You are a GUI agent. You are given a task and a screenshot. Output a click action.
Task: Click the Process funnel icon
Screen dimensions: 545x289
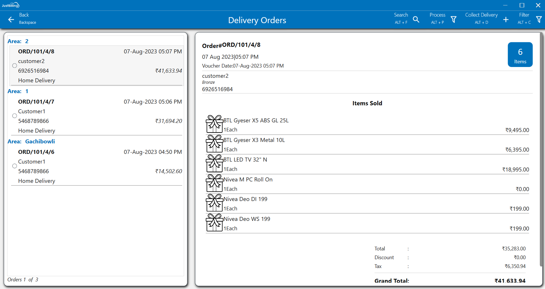click(x=453, y=20)
